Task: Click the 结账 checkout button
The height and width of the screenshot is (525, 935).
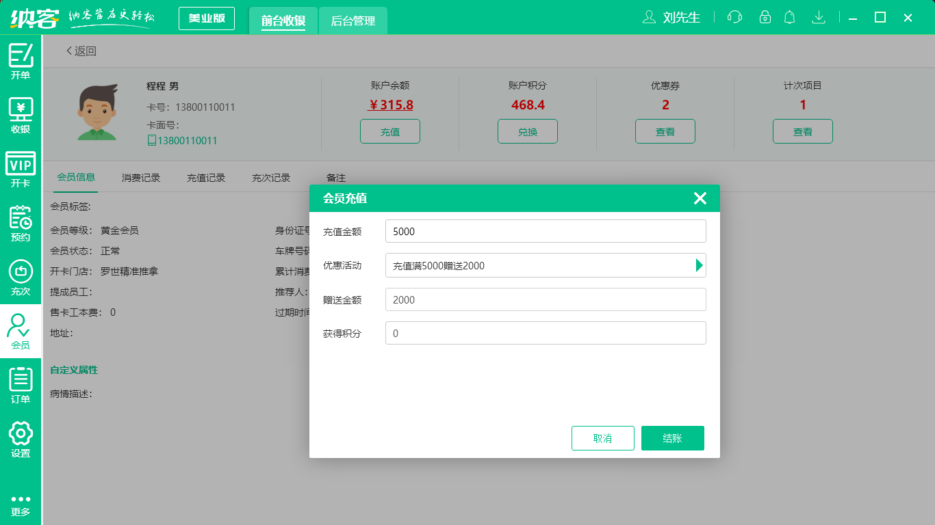Action: [x=672, y=437]
